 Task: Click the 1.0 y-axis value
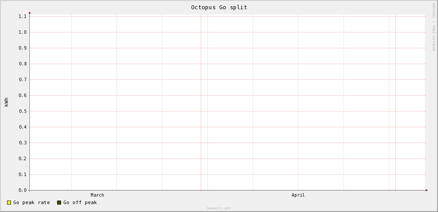tap(23, 32)
